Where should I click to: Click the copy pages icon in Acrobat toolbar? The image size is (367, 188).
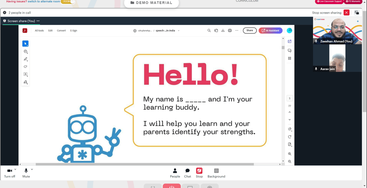216,30
